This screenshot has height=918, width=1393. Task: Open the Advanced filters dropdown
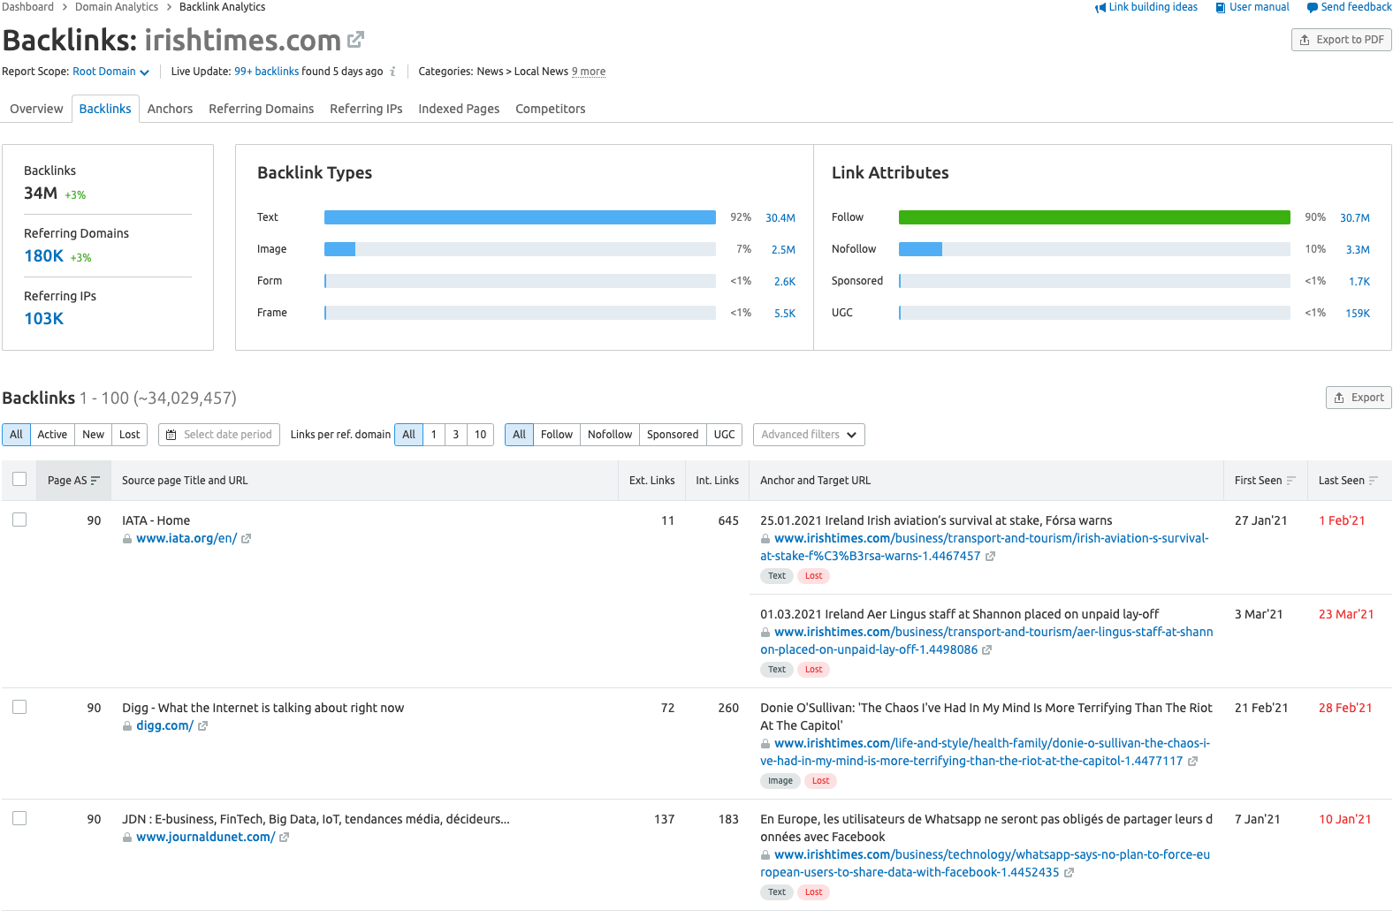tap(809, 435)
